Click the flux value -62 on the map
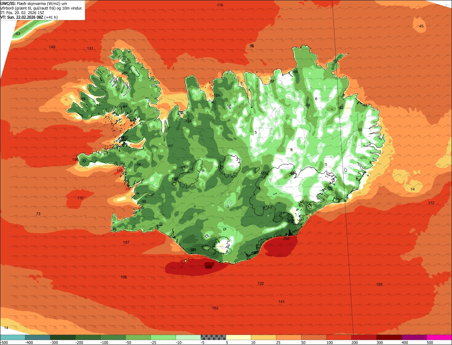 341,108
